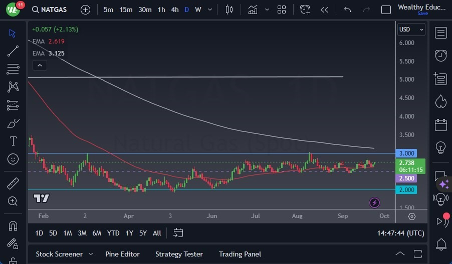Select the trend line drawing tool
This screenshot has width=452, height=264.
point(13,50)
